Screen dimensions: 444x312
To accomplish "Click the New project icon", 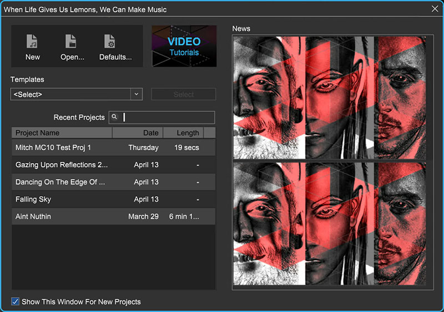I will (x=32, y=42).
